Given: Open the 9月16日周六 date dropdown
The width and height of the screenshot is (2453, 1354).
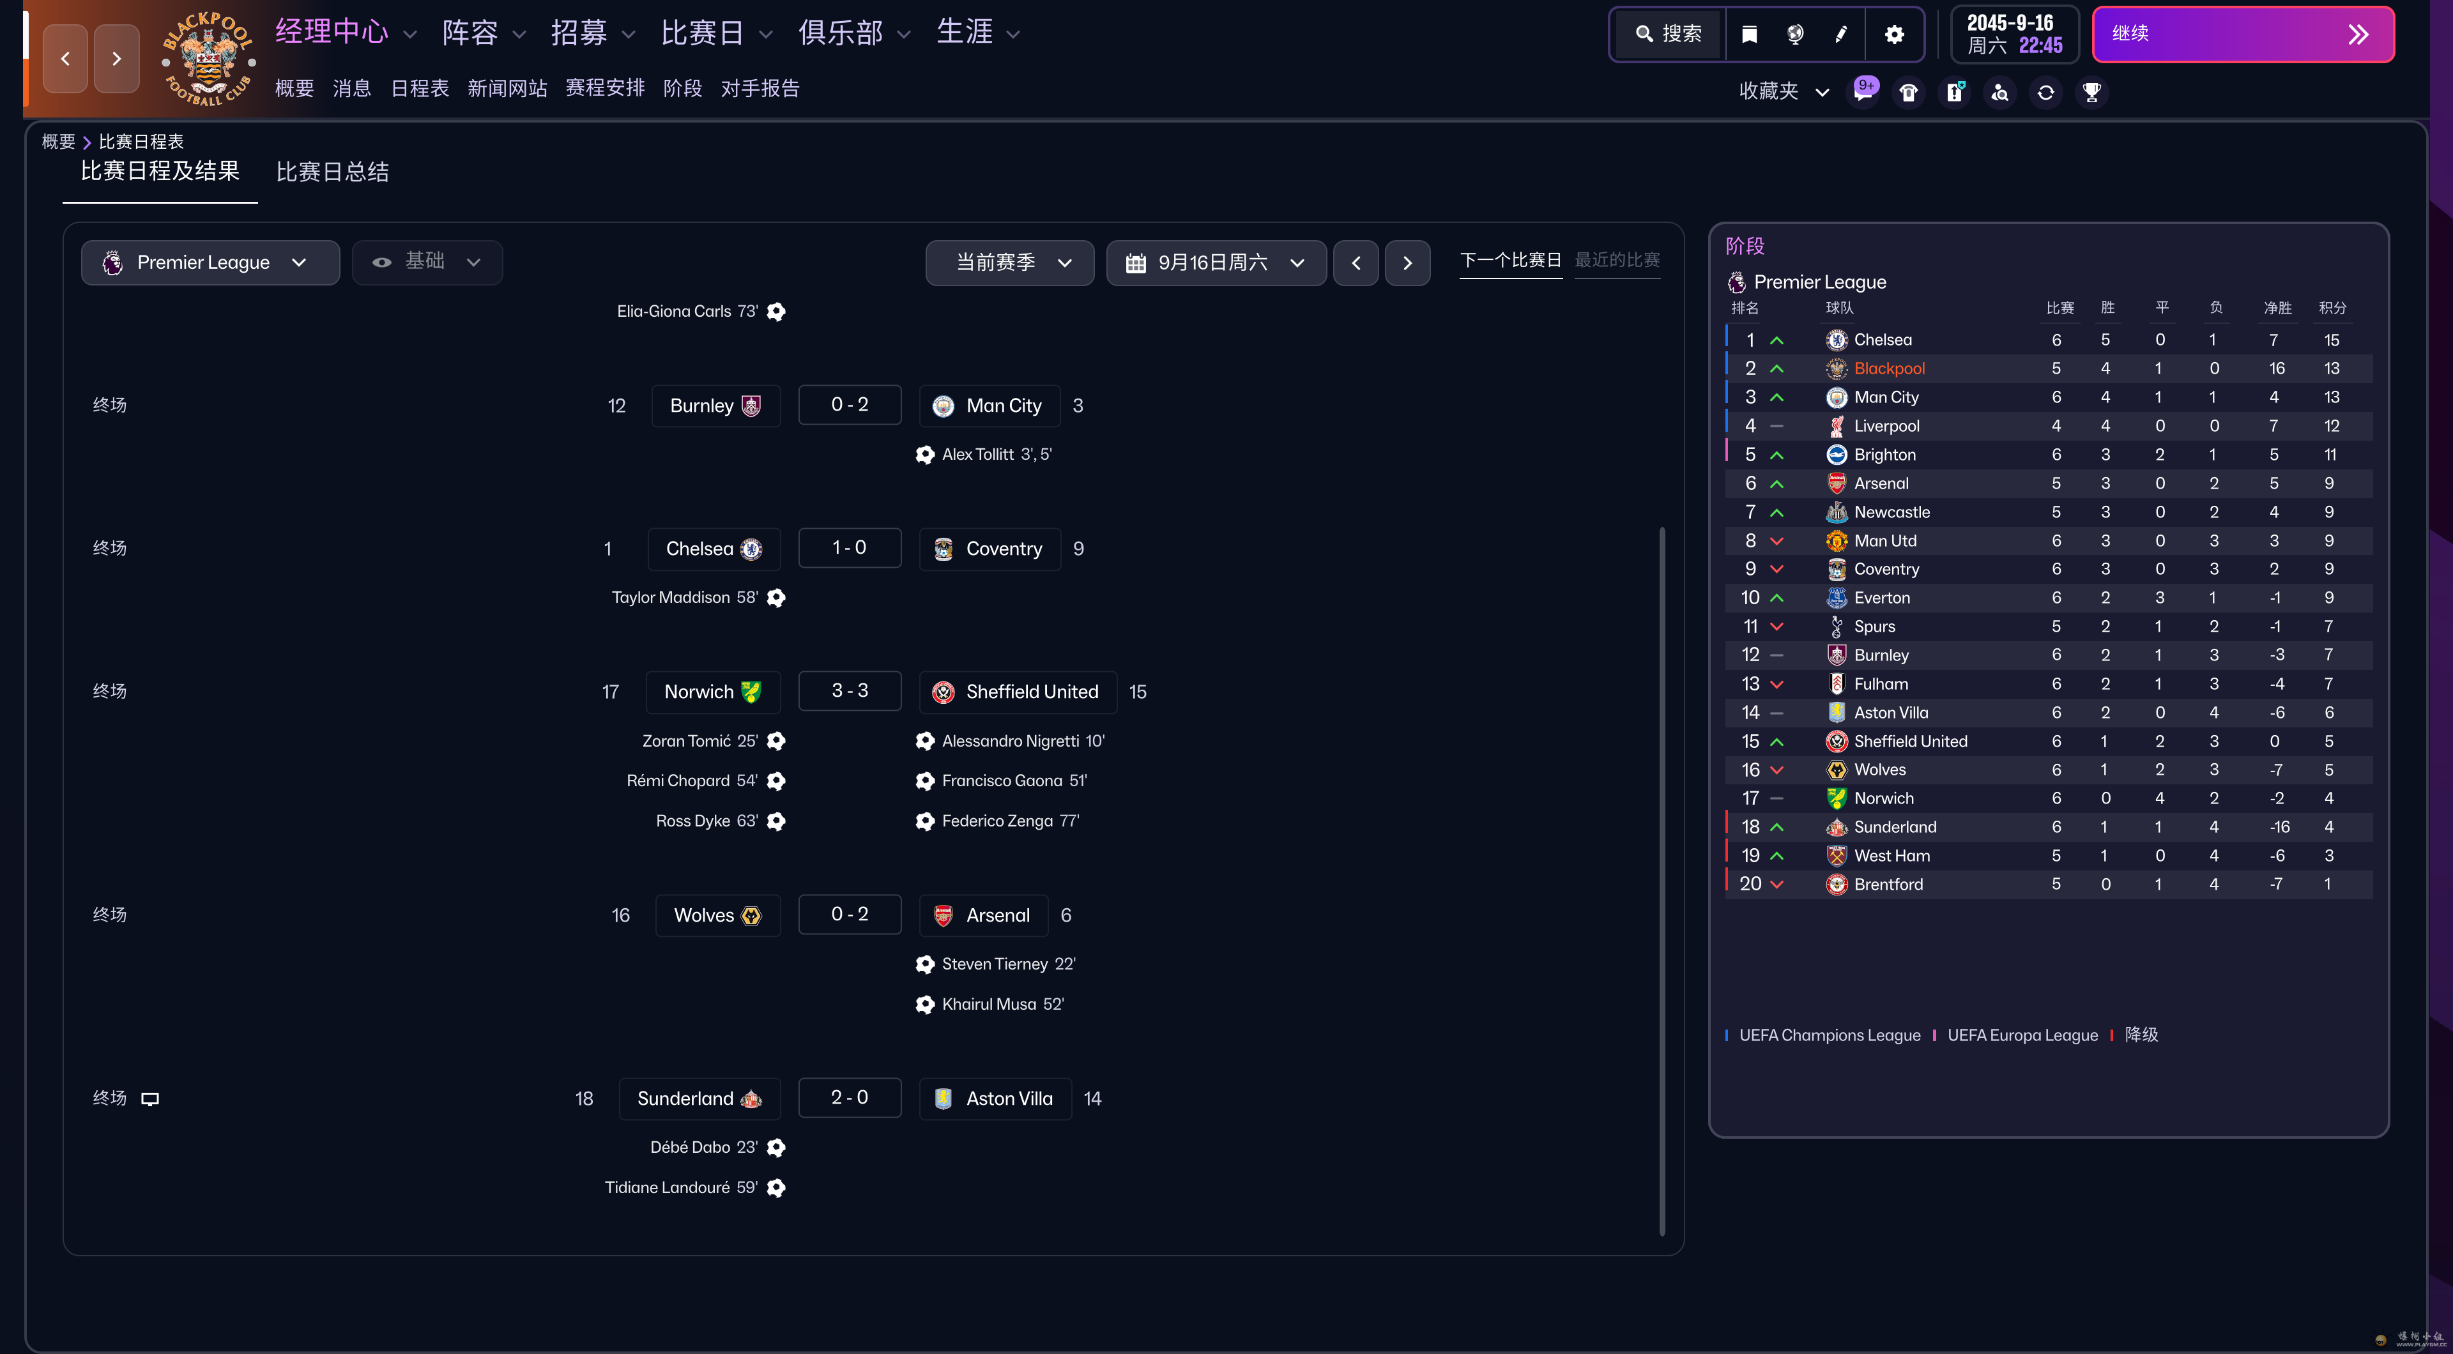Looking at the screenshot, I should coord(1216,262).
